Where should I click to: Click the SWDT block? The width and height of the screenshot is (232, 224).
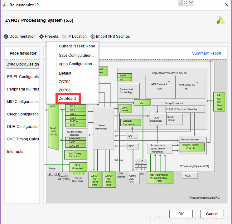[x=125, y=75]
